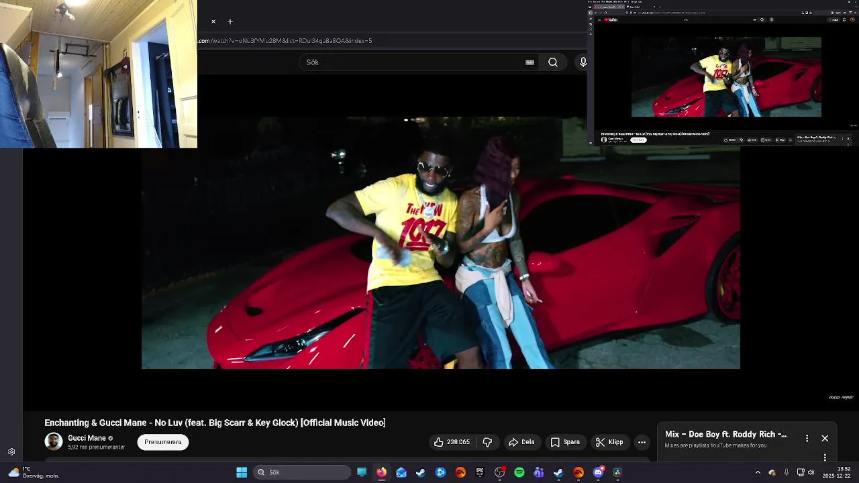Click the video title text

pyautogui.click(x=215, y=423)
